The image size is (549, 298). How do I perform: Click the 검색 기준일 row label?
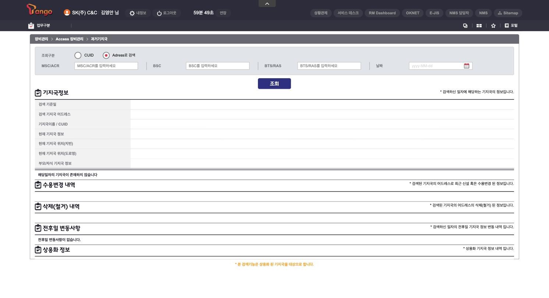(47, 105)
